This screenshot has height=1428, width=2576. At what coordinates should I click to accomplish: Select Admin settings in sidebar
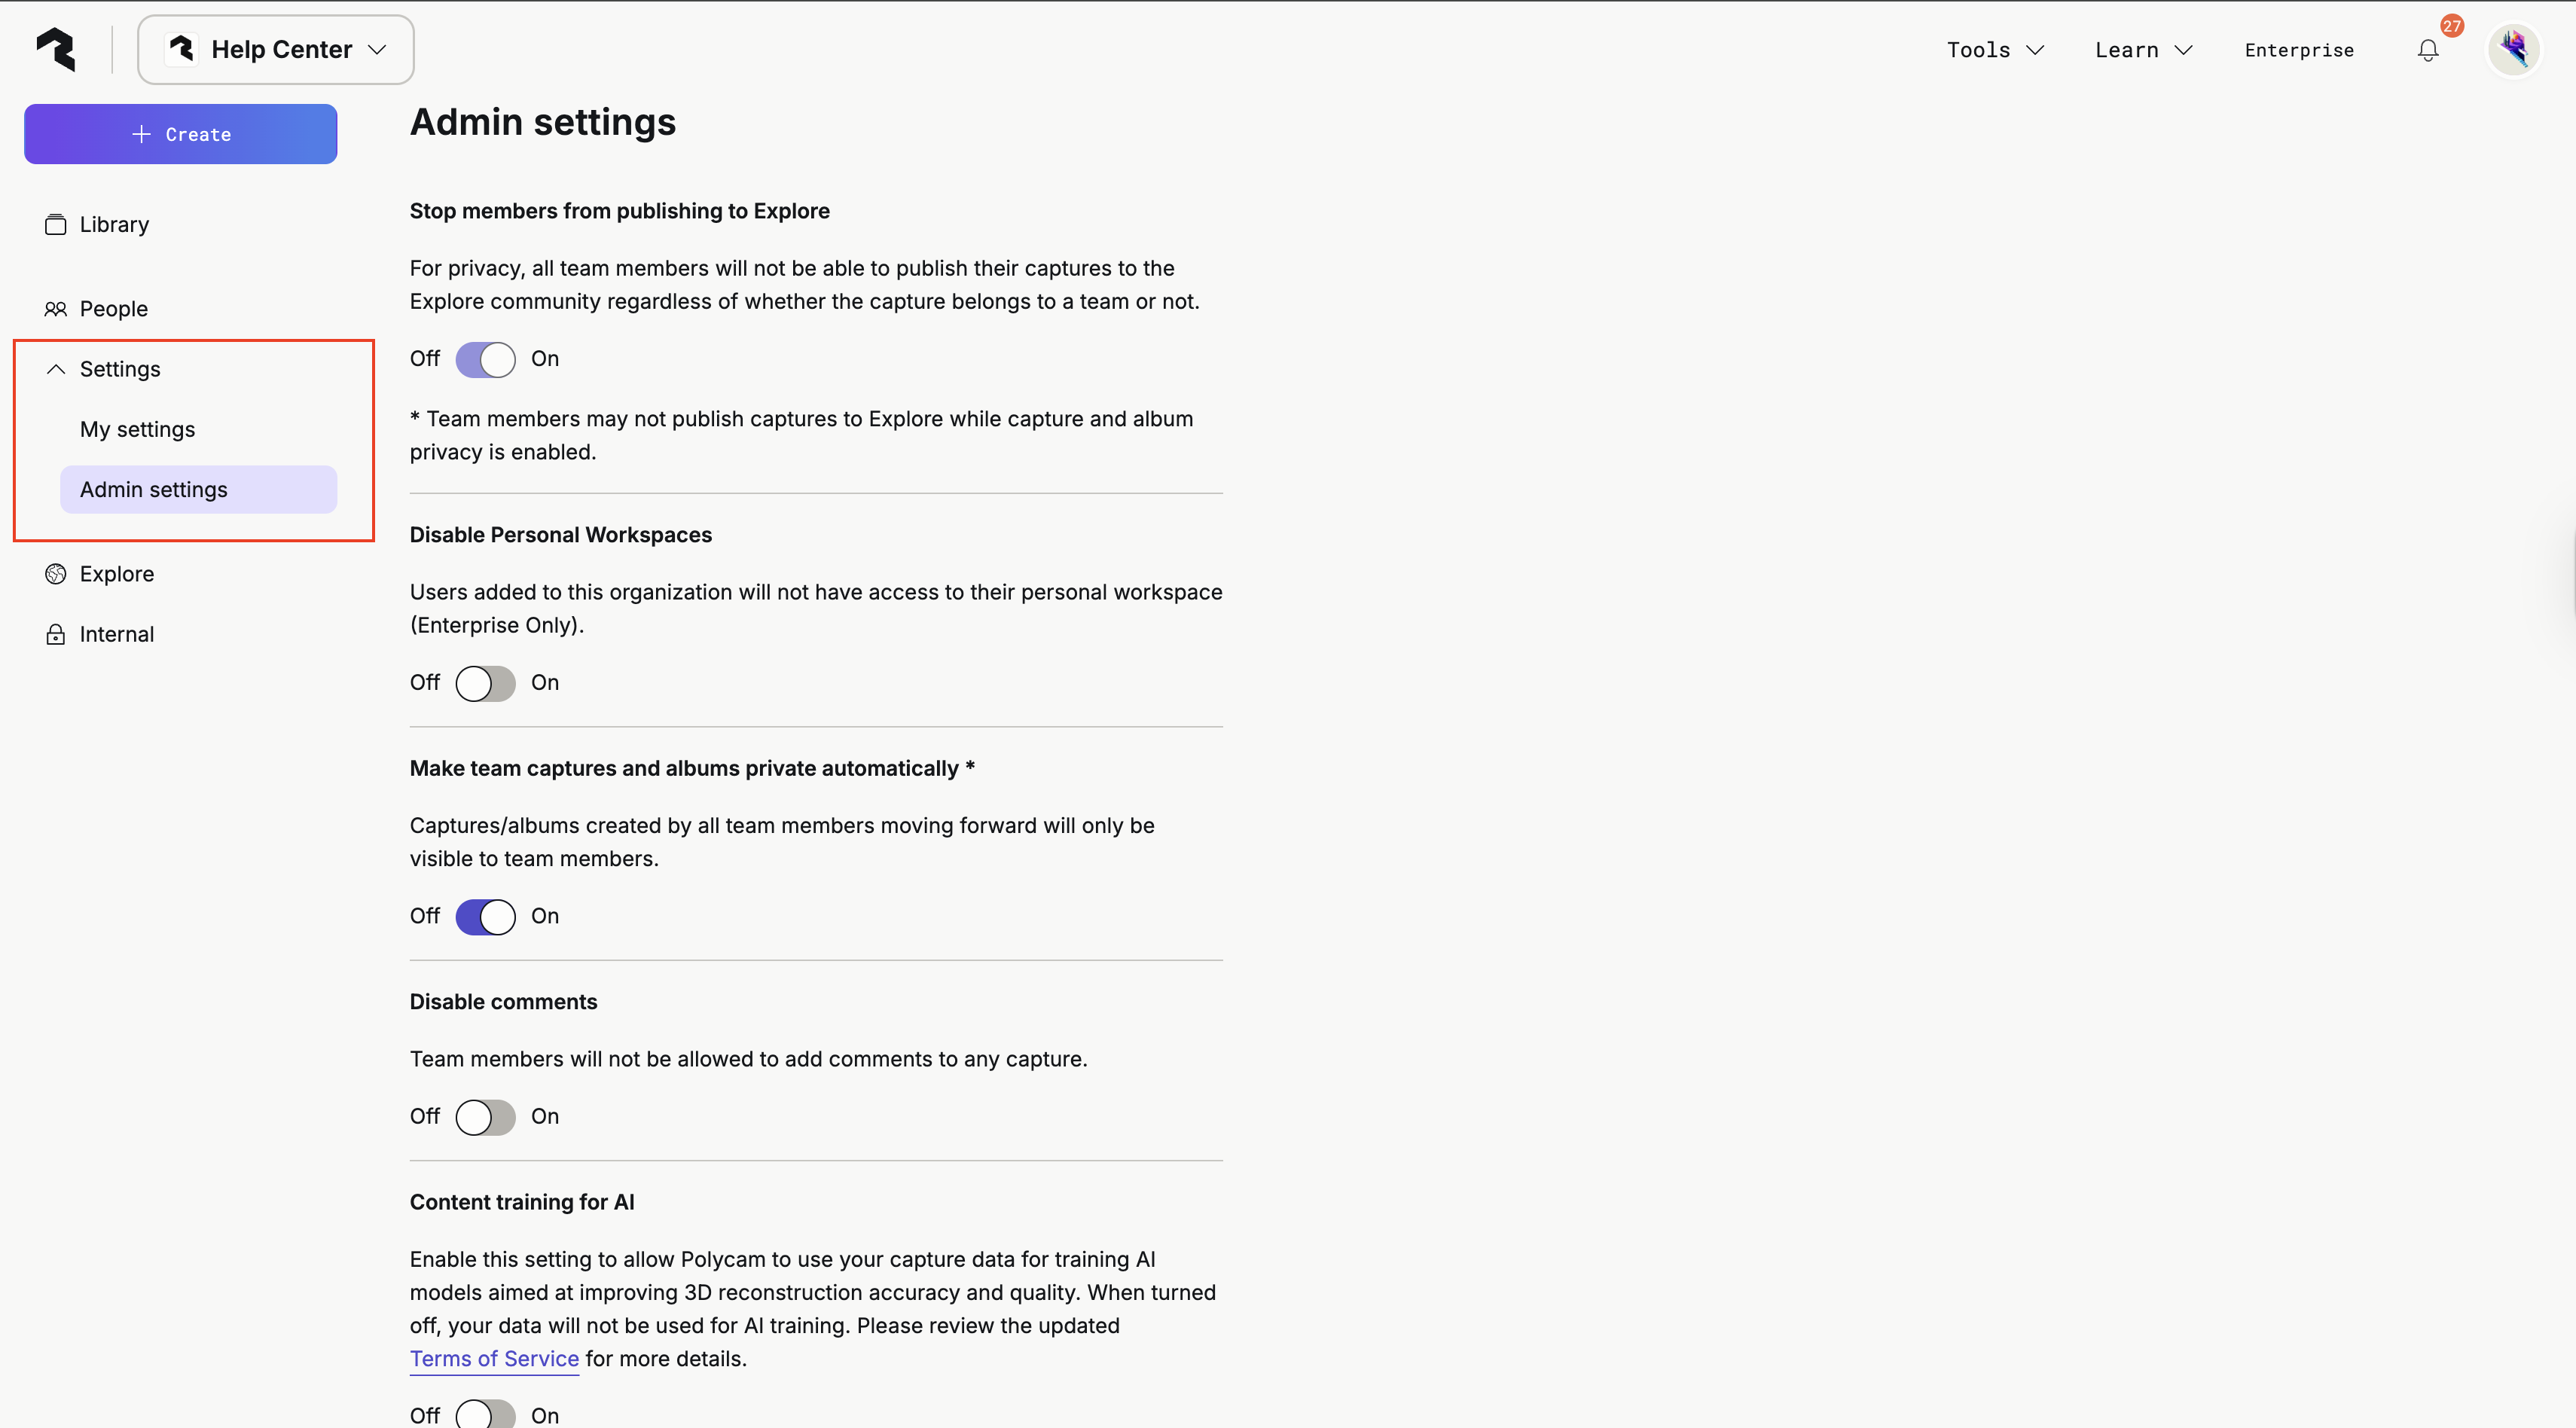(x=154, y=489)
